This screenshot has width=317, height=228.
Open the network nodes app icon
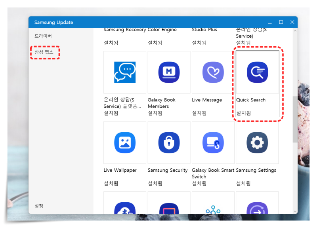click(213, 210)
